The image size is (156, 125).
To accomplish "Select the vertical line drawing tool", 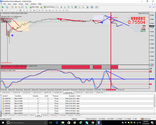I will click(10, 10).
